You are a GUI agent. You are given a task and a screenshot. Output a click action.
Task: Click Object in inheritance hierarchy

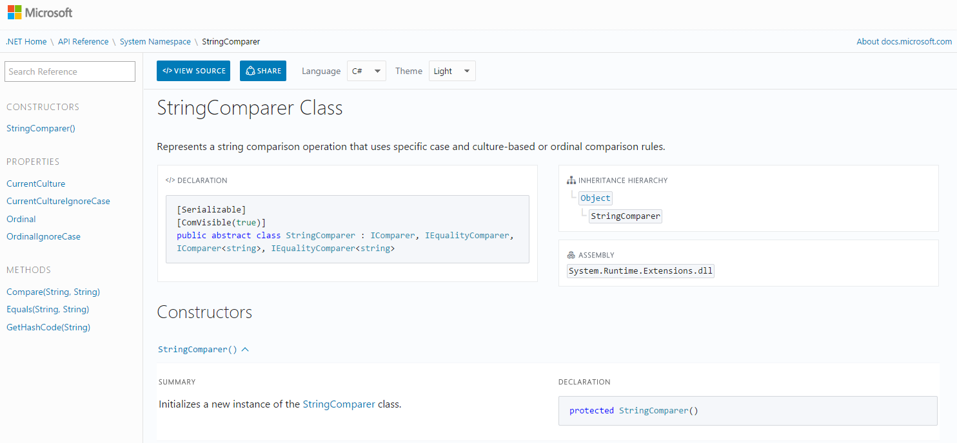click(x=595, y=198)
